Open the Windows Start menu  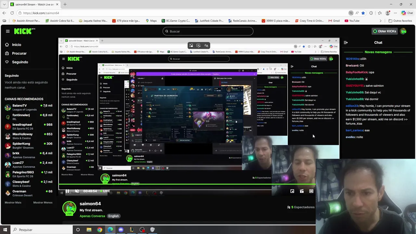click(x=5, y=229)
